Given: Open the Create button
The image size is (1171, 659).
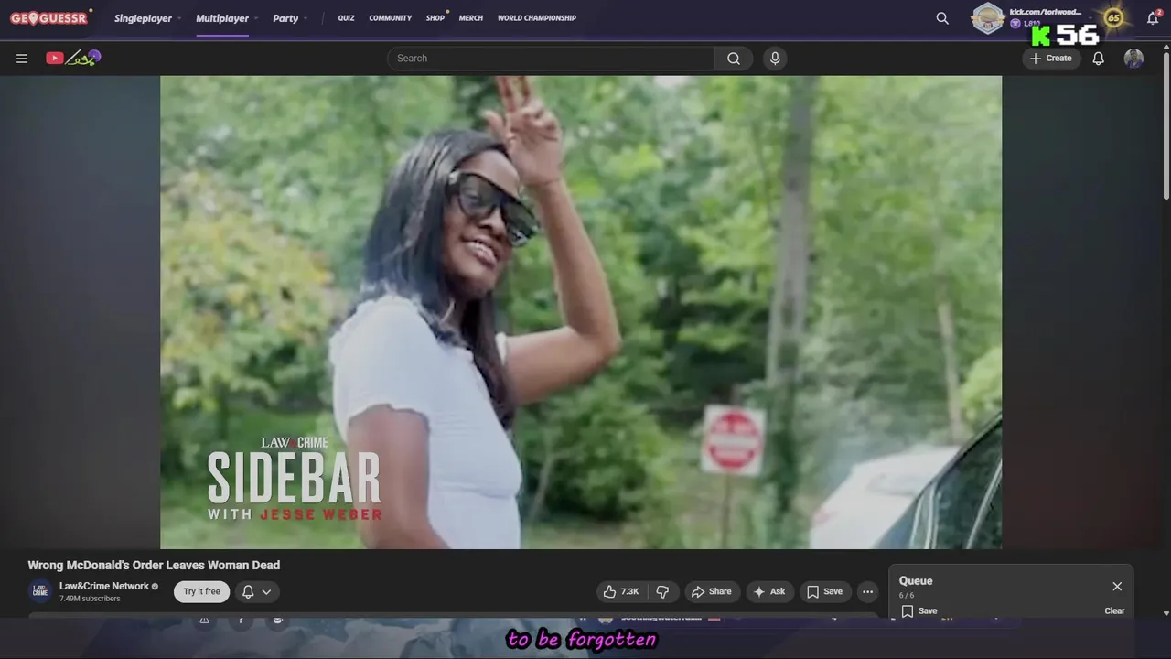Looking at the screenshot, I should pos(1050,59).
